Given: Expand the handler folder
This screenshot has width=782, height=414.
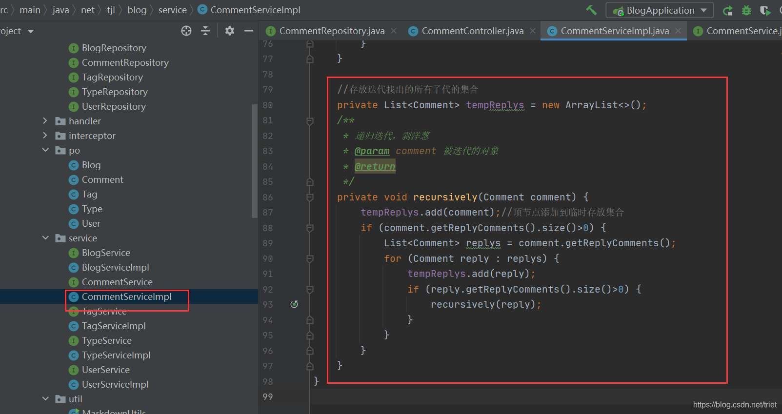Looking at the screenshot, I should click(x=45, y=121).
